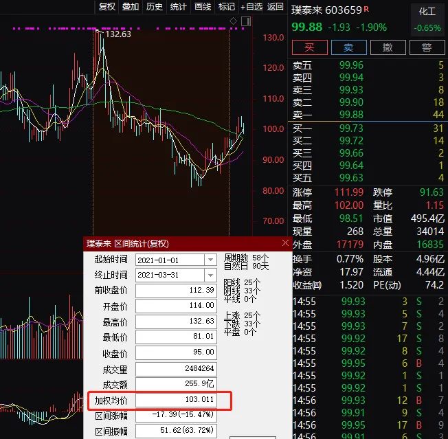This screenshot has width=448, height=439.
Task: Click the 加权均价 value field
Action: point(176,399)
